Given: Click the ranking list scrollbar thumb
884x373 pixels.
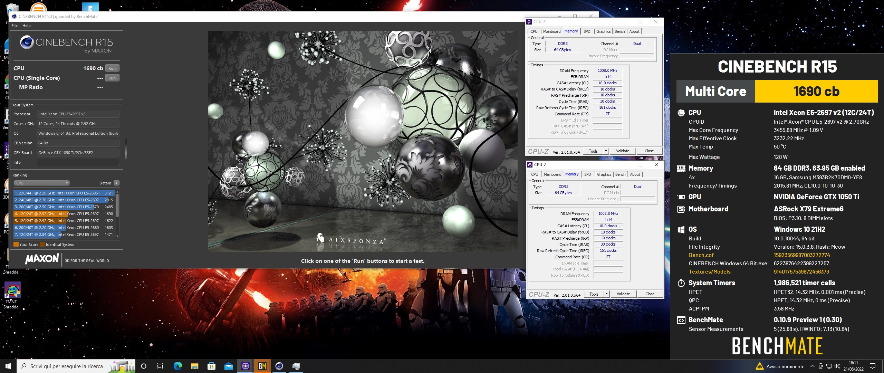Looking at the screenshot, I should (x=117, y=206).
